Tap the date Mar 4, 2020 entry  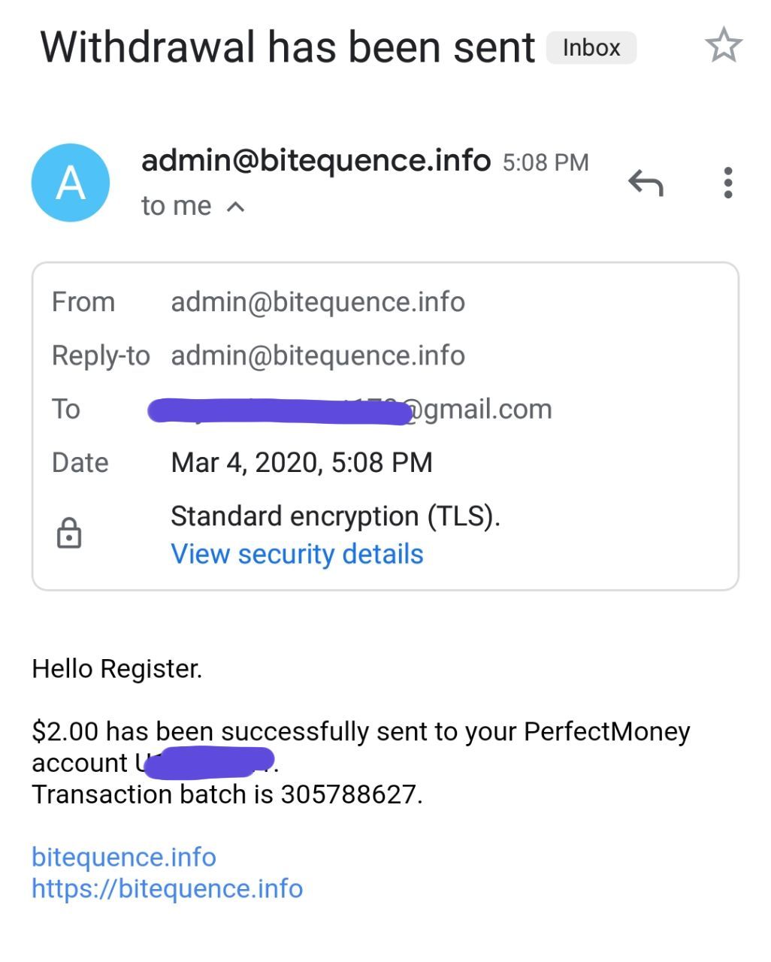click(x=301, y=462)
